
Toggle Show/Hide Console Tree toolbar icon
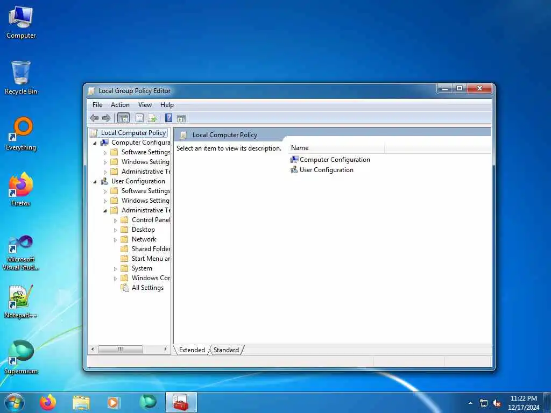(x=123, y=118)
